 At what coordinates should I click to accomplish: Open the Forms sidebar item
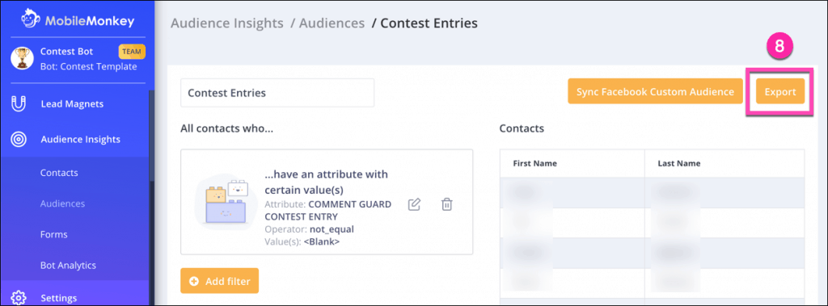54,233
